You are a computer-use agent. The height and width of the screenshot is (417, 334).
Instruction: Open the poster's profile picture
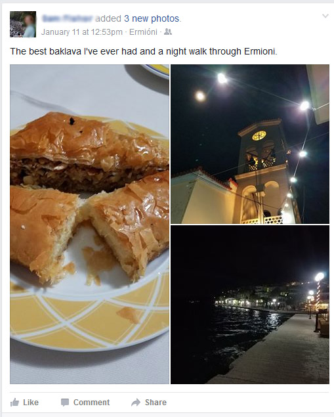pyautogui.click(x=23, y=24)
